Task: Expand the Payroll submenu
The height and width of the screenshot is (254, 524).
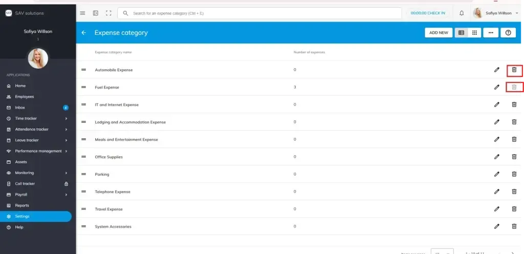Action: (66, 195)
